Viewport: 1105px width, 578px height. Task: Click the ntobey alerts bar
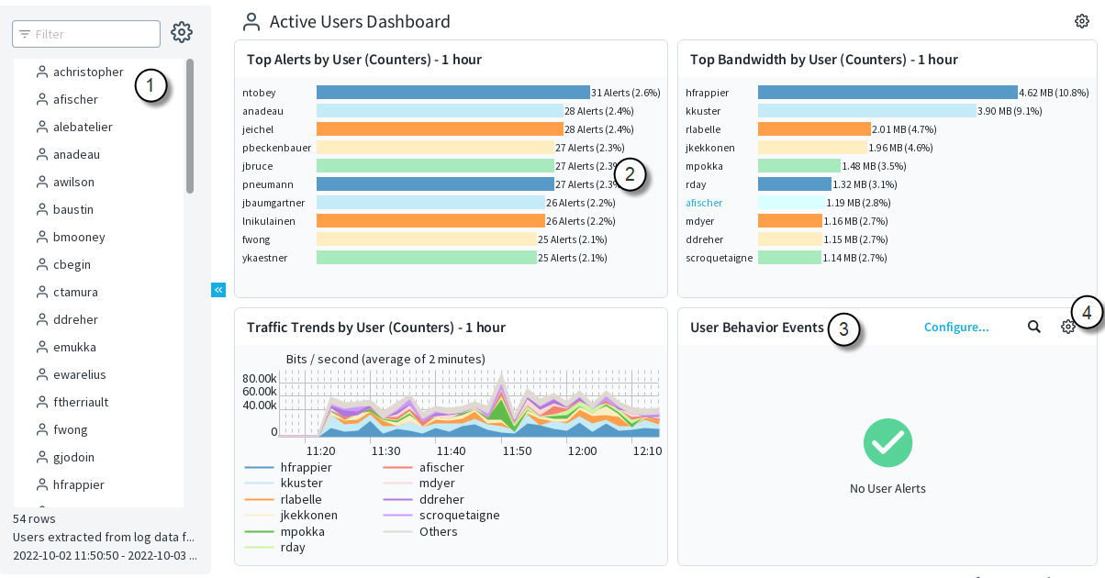(452, 93)
